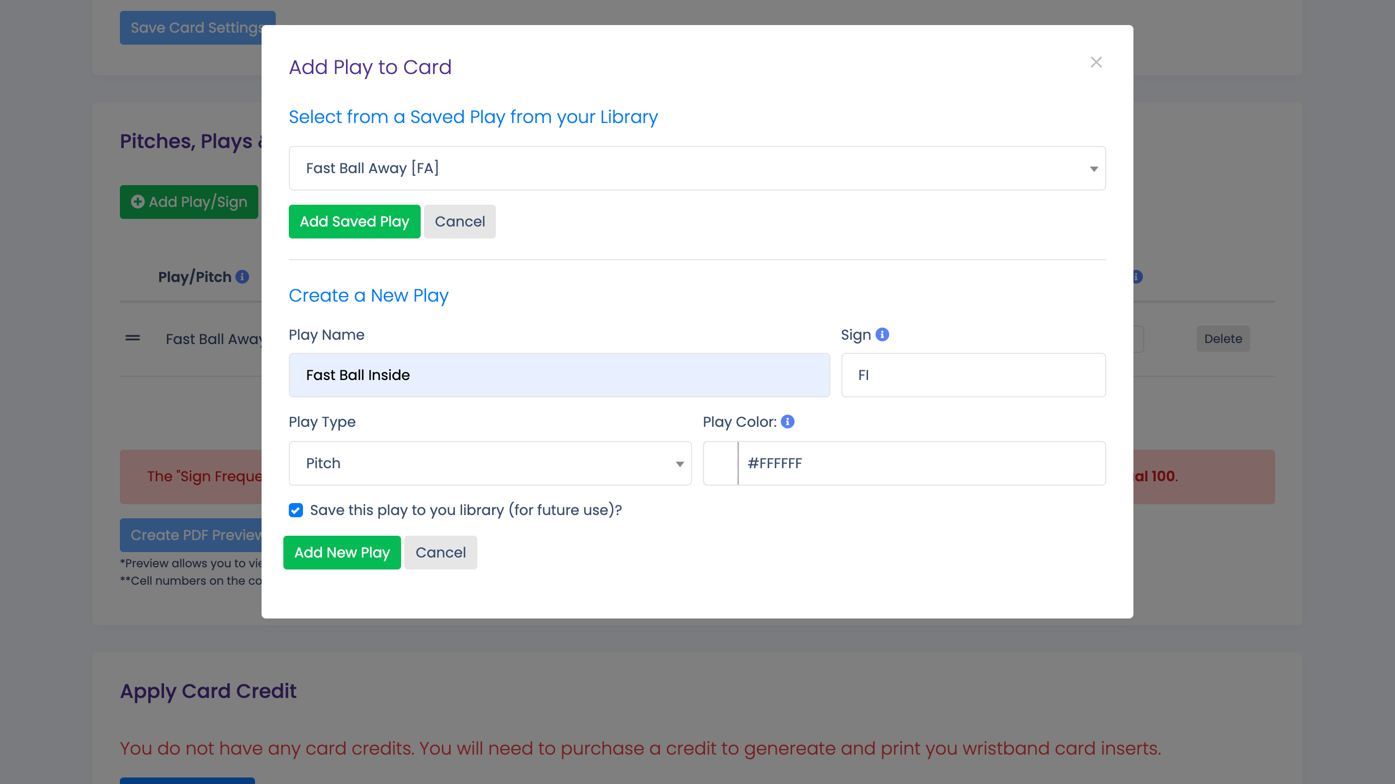Click the Add New Play button
1395x784 pixels.
click(342, 552)
